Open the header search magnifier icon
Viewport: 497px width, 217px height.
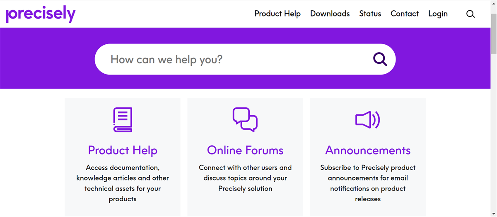point(470,14)
